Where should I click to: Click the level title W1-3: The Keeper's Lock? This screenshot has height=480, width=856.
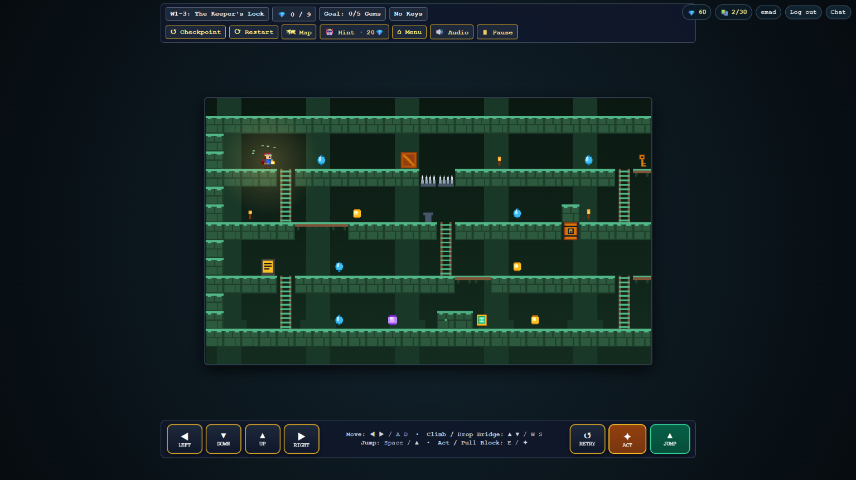point(217,14)
